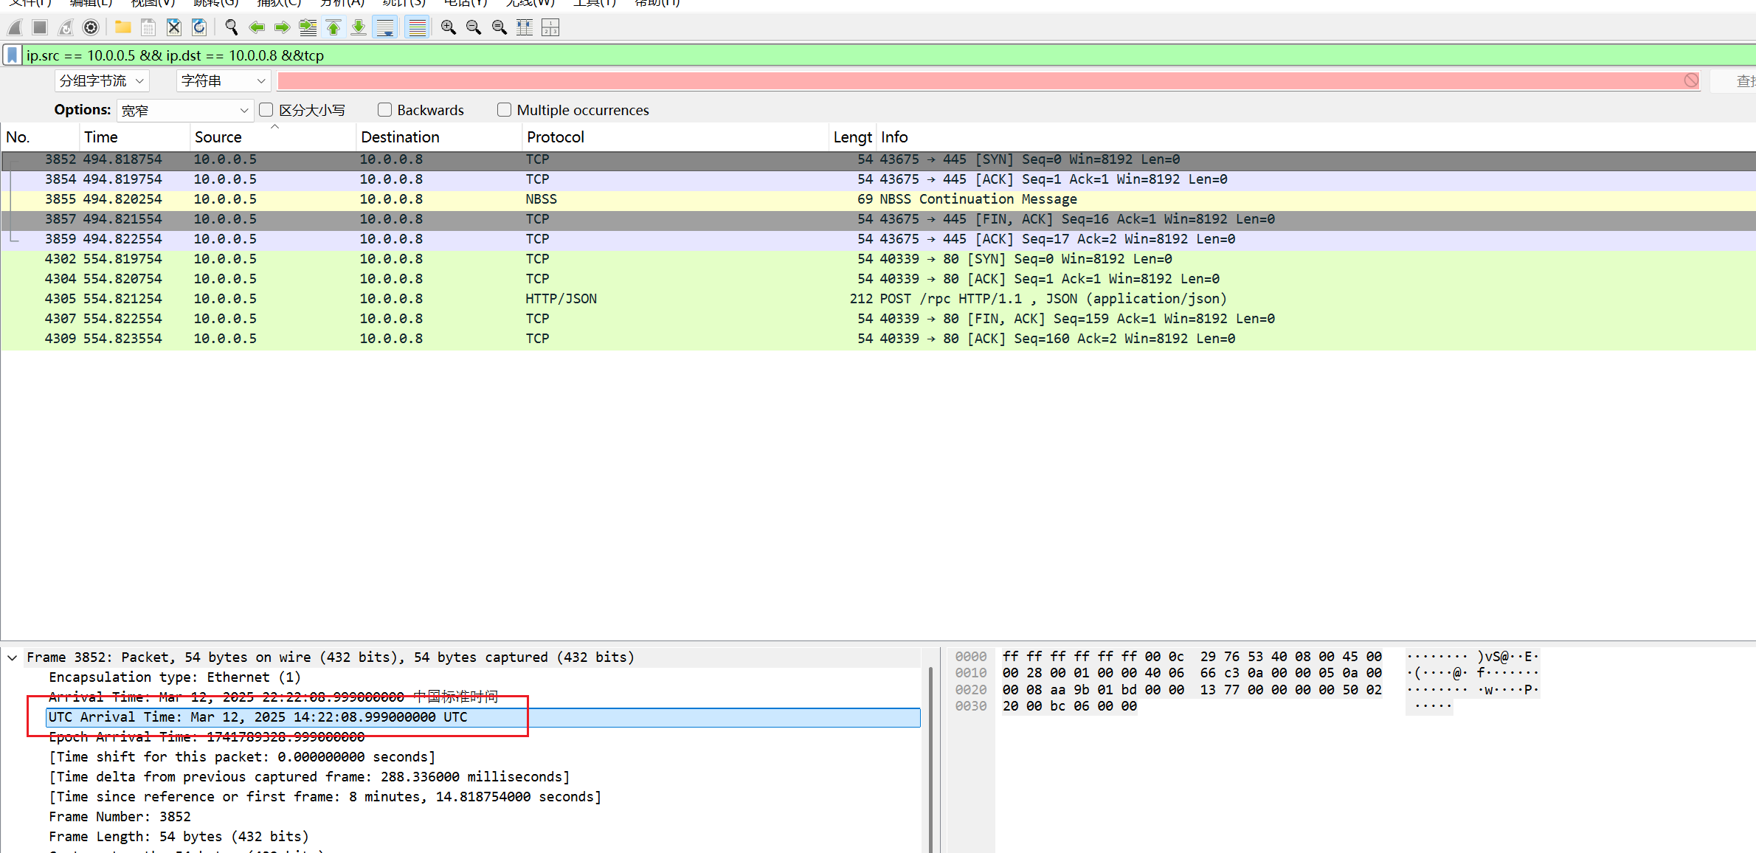Sort by the Protocol column header
Viewport: 1756px width, 853px height.
555,137
